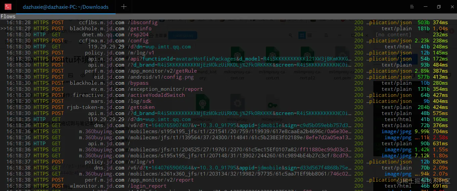Click the 2.23k size value
457x191 pixels.
(422, 41)
